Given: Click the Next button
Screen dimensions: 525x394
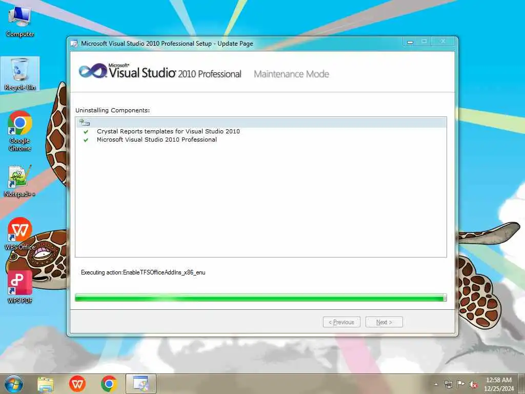Looking at the screenshot, I should [x=384, y=322].
